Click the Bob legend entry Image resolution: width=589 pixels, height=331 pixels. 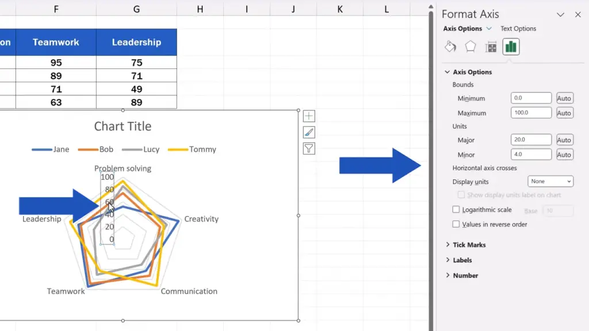(96, 149)
